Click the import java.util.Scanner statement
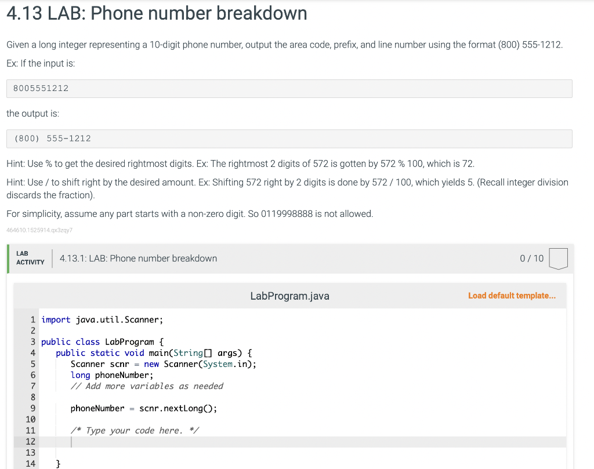 [102, 319]
